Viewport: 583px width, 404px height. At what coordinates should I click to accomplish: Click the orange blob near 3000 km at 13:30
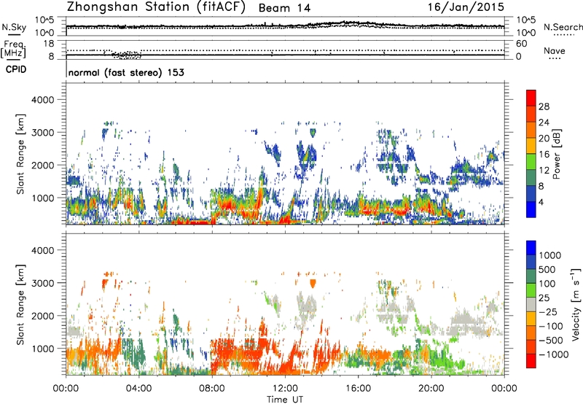click(313, 284)
